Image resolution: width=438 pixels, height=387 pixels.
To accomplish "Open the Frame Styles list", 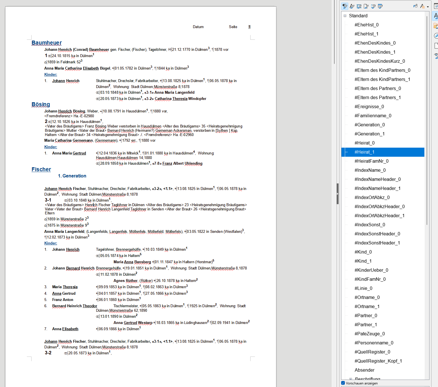I will pos(359,6).
